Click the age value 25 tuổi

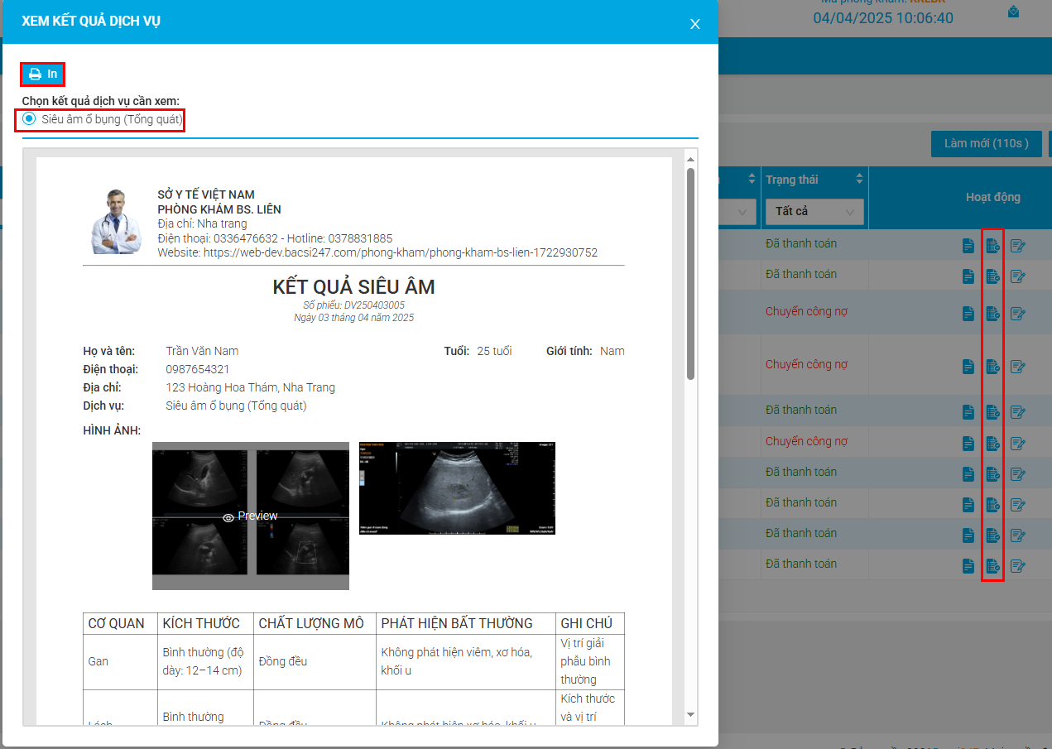click(x=494, y=351)
